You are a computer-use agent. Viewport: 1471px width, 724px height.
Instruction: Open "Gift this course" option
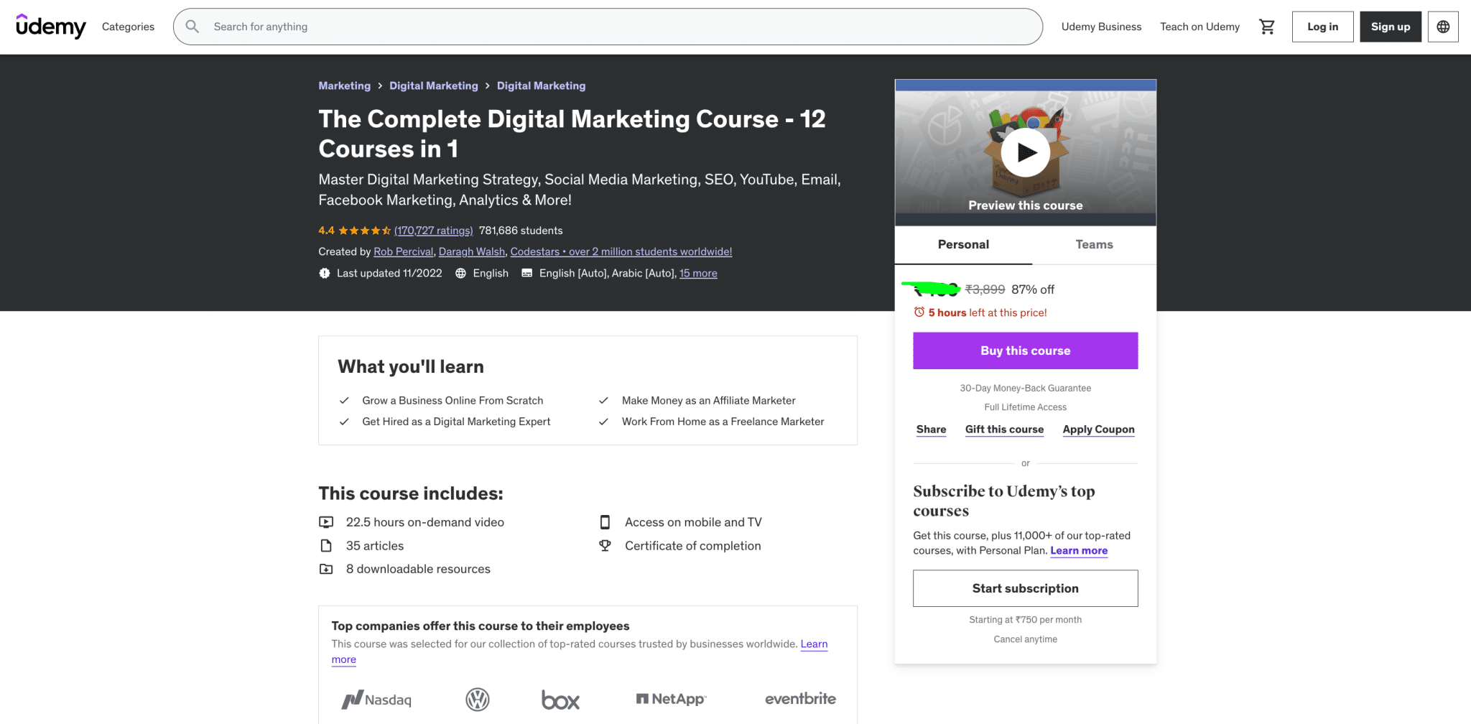pyautogui.click(x=1004, y=429)
